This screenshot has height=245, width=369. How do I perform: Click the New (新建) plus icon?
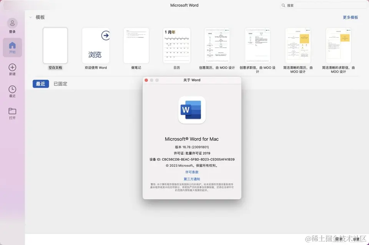(12, 67)
